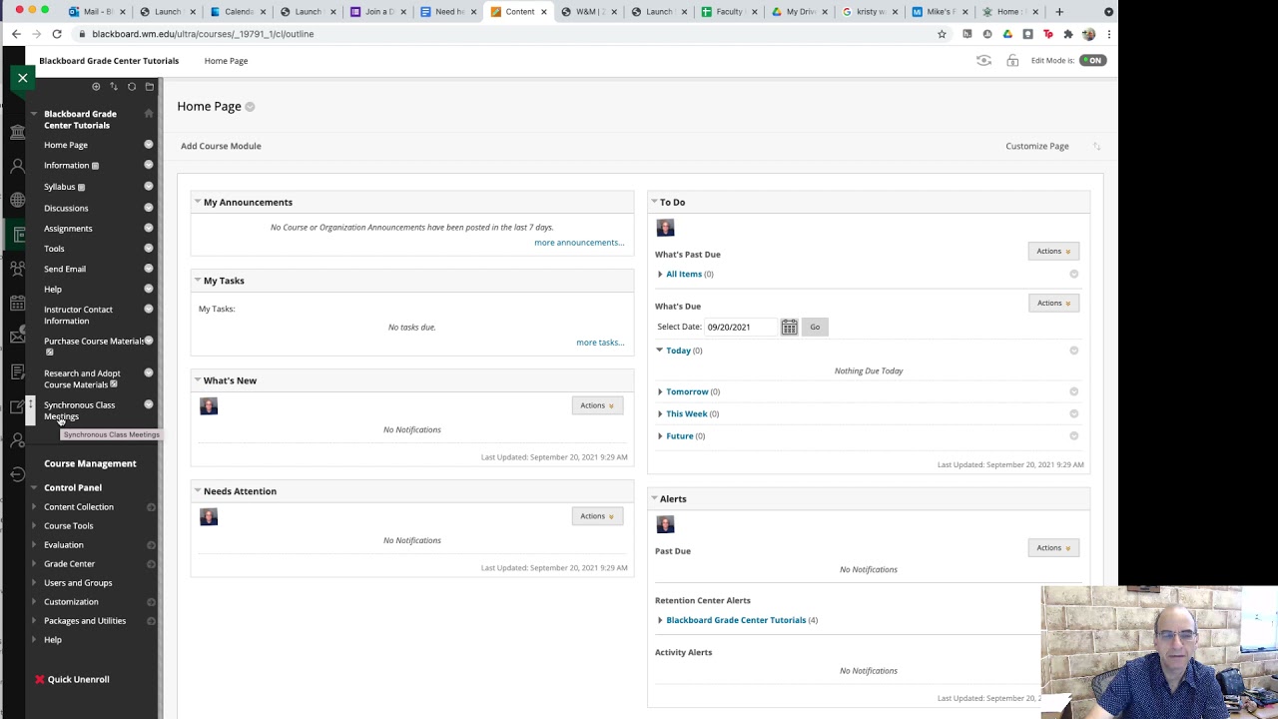Close the course panel with the X

point(22,77)
